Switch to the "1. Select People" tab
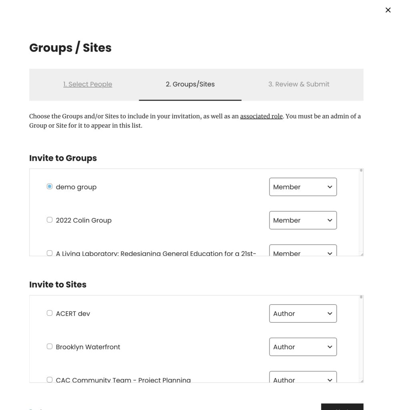 pos(88,84)
